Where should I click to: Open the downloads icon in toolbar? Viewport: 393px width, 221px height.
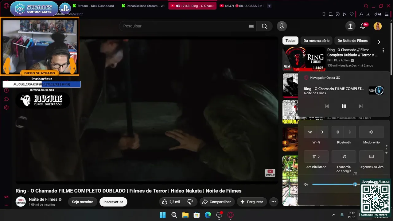[x=368, y=14]
